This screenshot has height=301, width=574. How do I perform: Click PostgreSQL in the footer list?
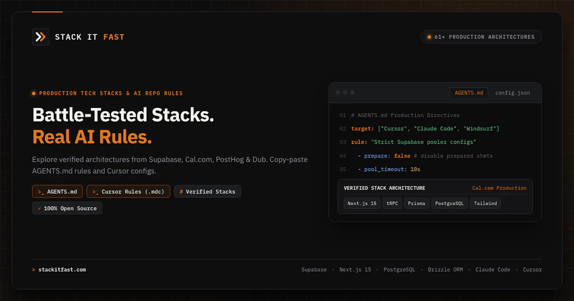(x=399, y=269)
